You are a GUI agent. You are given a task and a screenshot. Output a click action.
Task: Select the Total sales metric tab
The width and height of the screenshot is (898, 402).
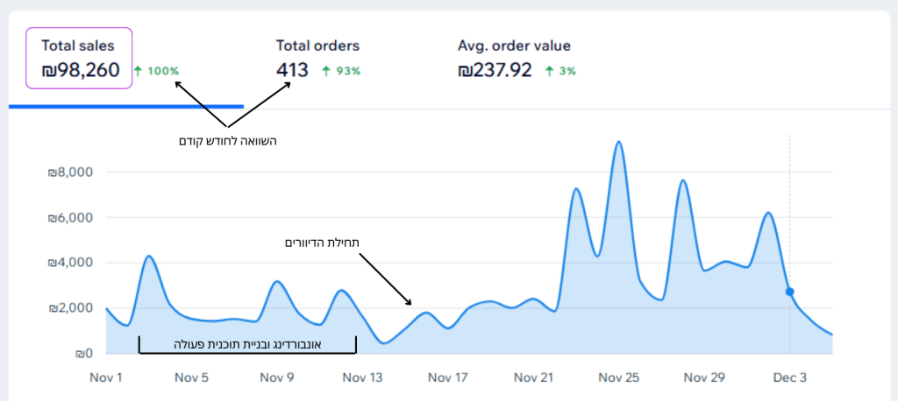click(80, 57)
